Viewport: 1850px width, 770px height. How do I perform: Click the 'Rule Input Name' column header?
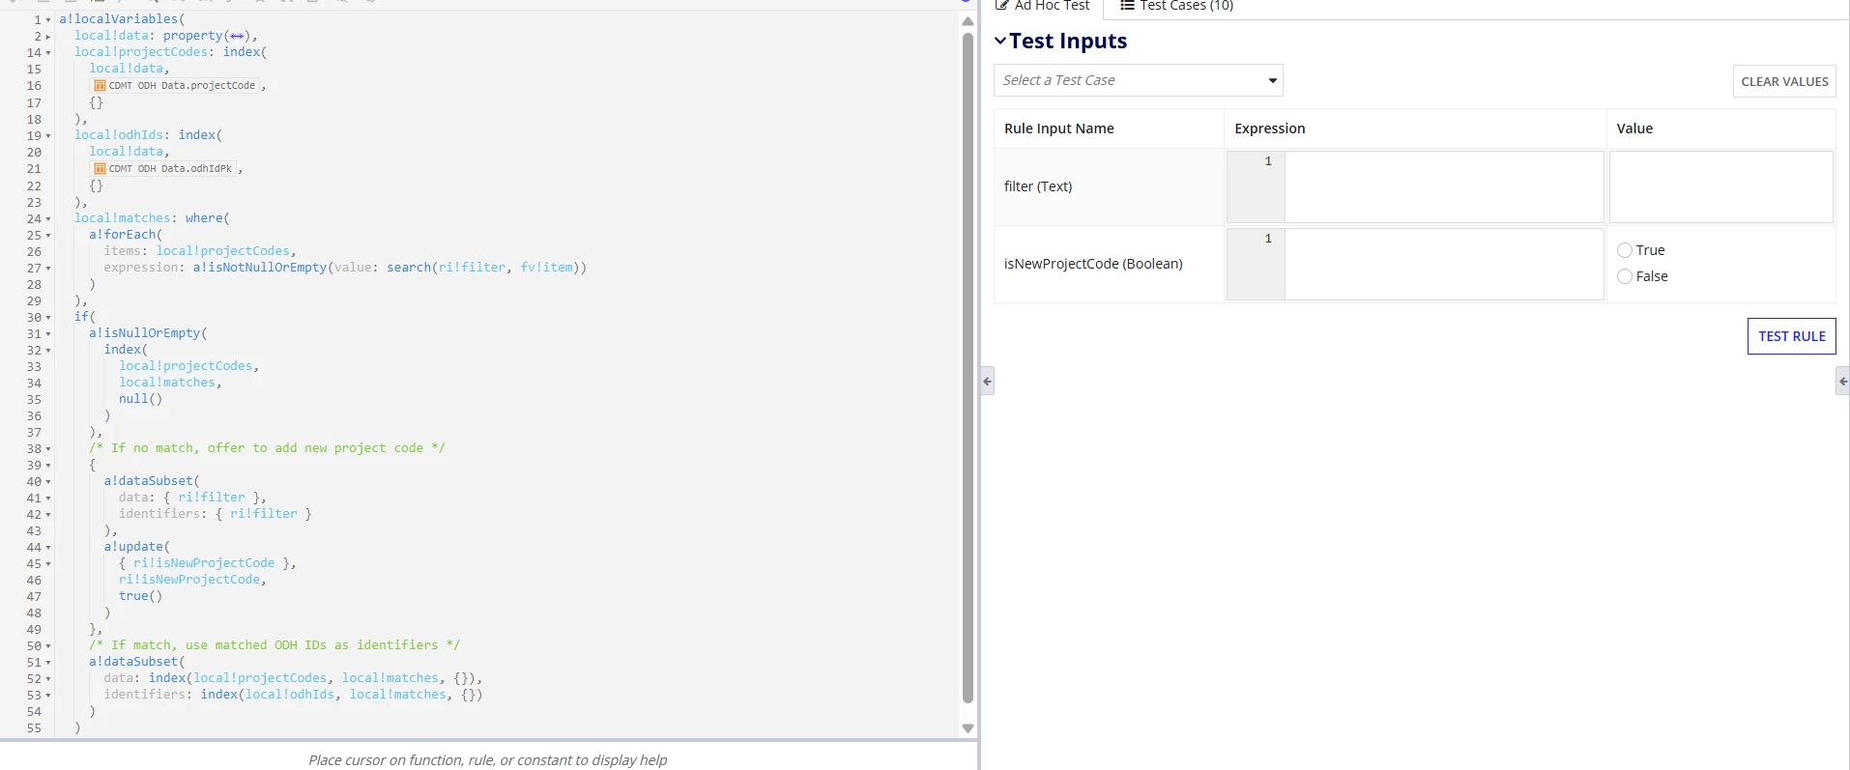(x=1059, y=128)
